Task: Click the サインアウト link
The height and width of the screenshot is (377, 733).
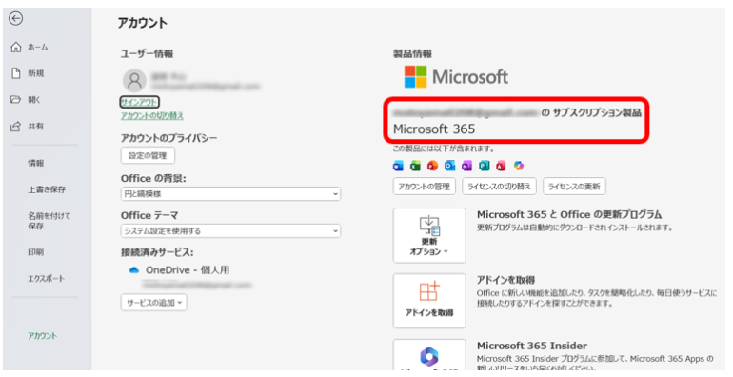Action: coord(139,102)
